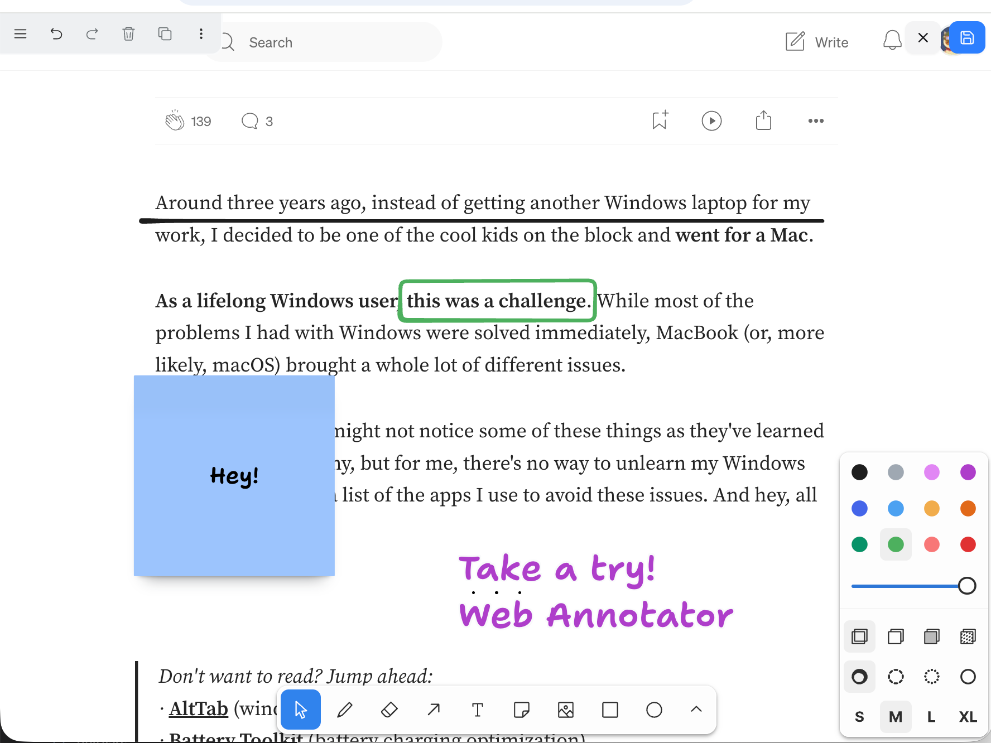This screenshot has width=991, height=743.
Task: Save annotations using the floppy disk icon
Action: 967,37
